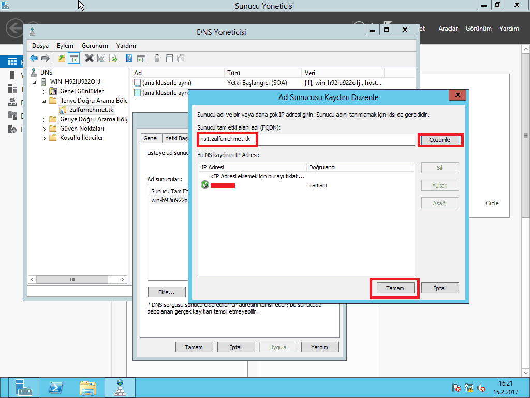Expand the Güven Noktaları tree node
This screenshot has width=530, height=398.
tap(44, 129)
